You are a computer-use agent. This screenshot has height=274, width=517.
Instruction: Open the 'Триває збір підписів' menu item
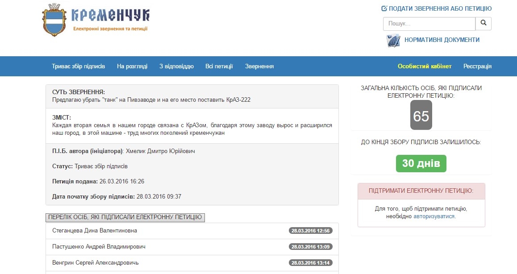click(78, 66)
